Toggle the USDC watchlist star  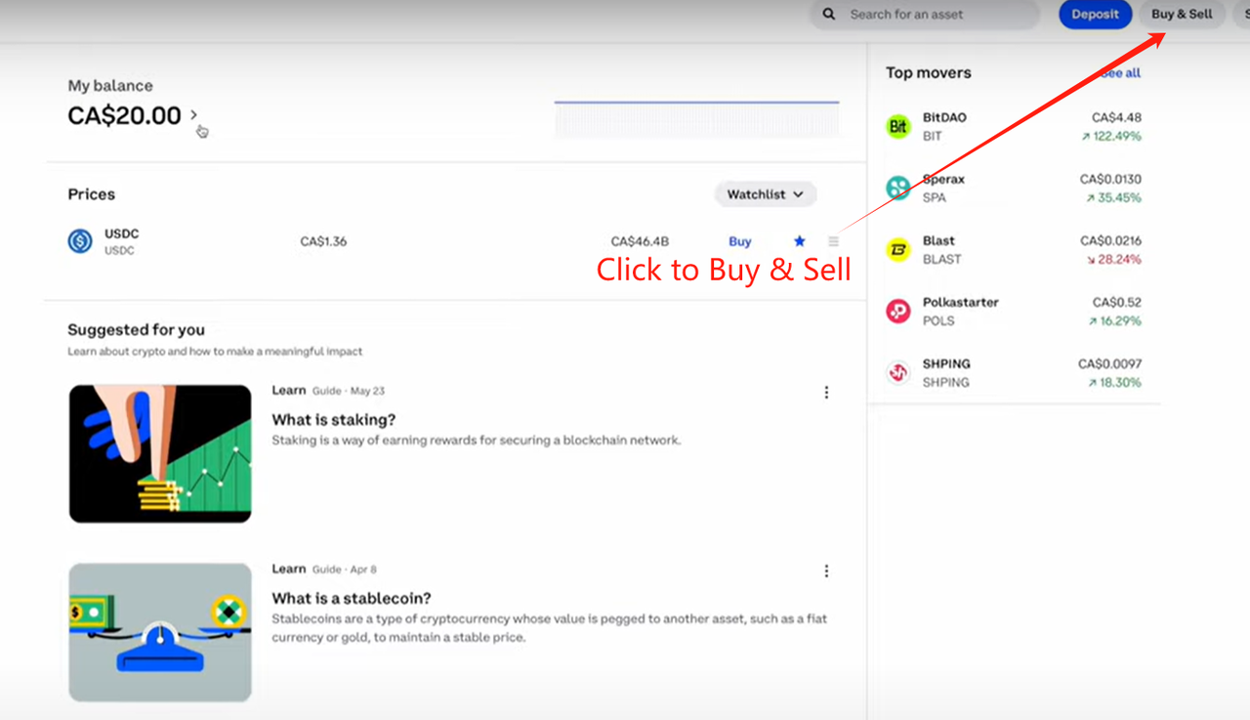click(x=800, y=241)
